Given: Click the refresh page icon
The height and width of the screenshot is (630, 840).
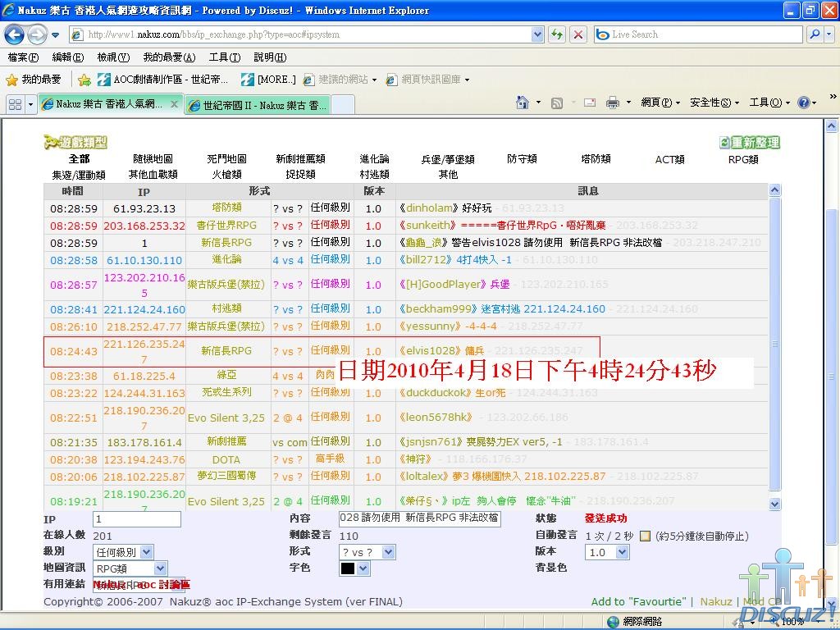Looking at the screenshot, I should pyautogui.click(x=557, y=34).
